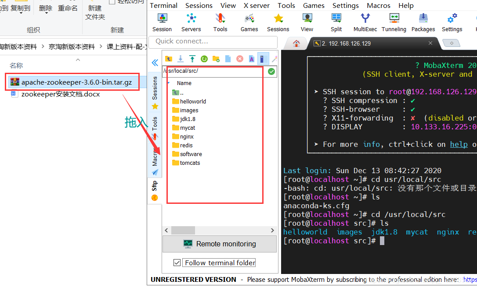Viewport: 477px width, 288px height.
Task: Click the help link in terminal banner
Action: click(459, 145)
